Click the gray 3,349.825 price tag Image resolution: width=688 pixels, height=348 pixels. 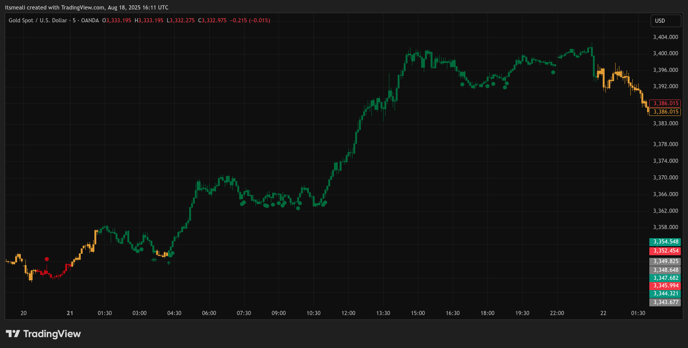(665, 261)
